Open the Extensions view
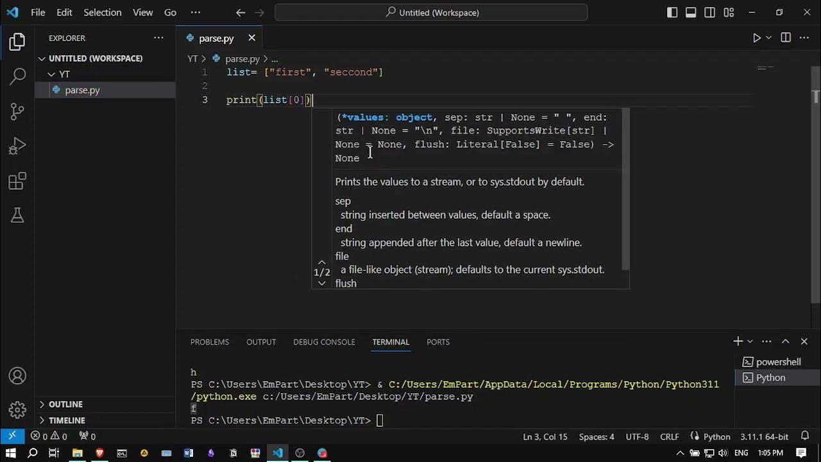This screenshot has height=462, width=821. [x=17, y=181]
